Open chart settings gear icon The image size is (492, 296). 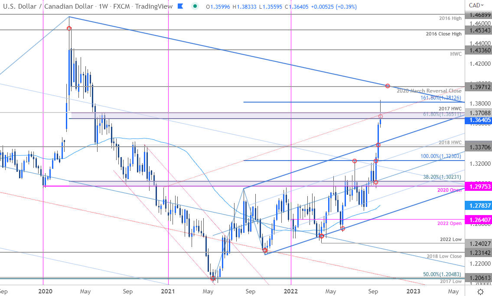[x=480, y=292]
